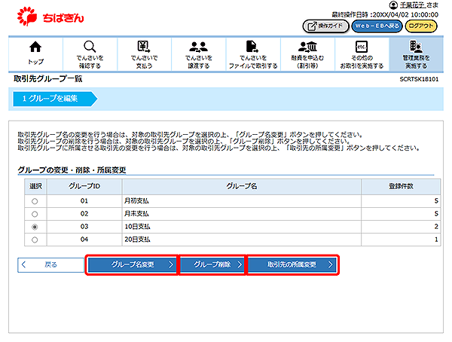The width and height of the screenshot is (452, 342).
Task: Log out using ログアウト button
Action: (x=422, y=26)
